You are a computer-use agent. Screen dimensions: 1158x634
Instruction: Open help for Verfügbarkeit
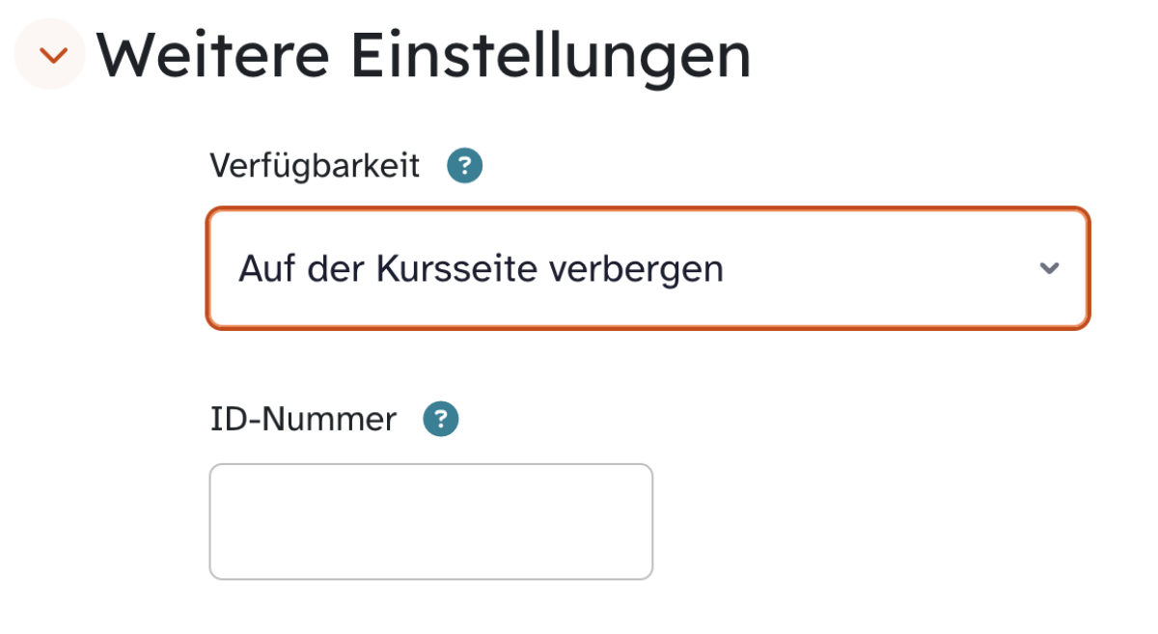[x=464, y=166]
